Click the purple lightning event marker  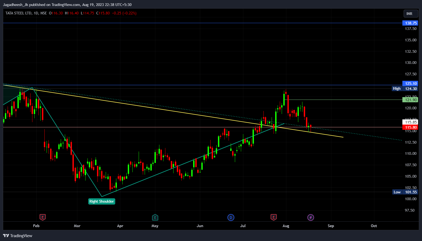tap(311, 217)
